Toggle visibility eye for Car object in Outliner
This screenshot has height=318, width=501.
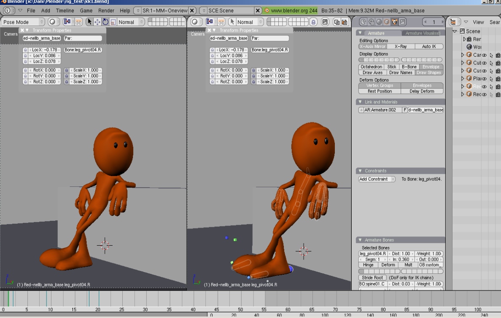pyautogui.click(x=485, y=55)
